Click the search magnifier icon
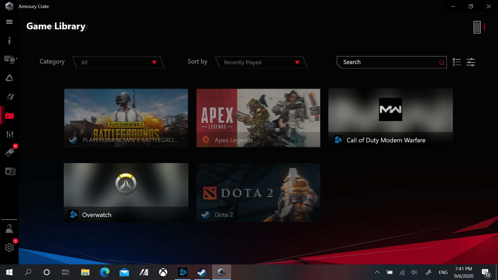This screenshot has height=280, width=498. [442, 62]
